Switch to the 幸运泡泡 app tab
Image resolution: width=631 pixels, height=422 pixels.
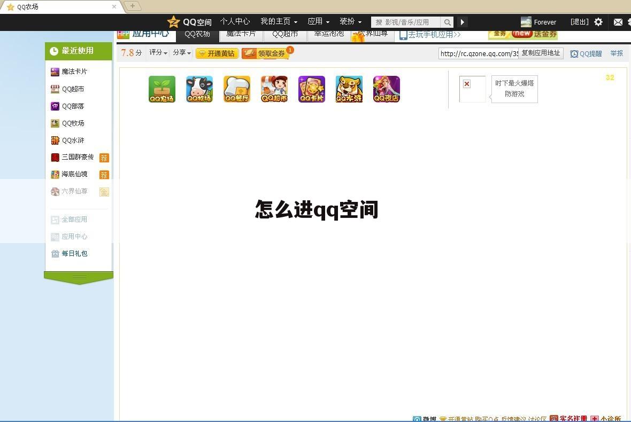coord(329,35)
